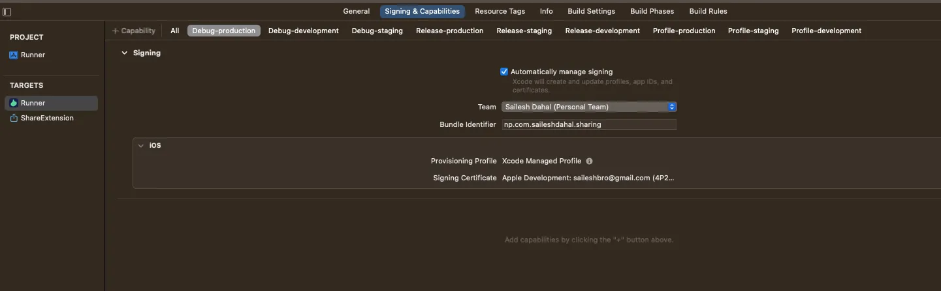
Task: Click the PROJECT section header
Action: 27,38
